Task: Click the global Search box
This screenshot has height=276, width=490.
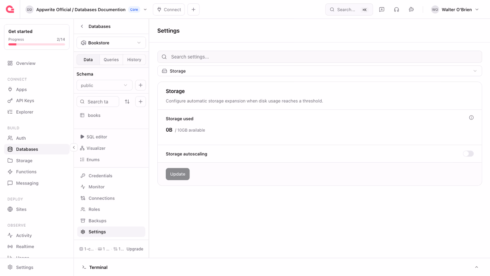Action: tap(349, 10)
